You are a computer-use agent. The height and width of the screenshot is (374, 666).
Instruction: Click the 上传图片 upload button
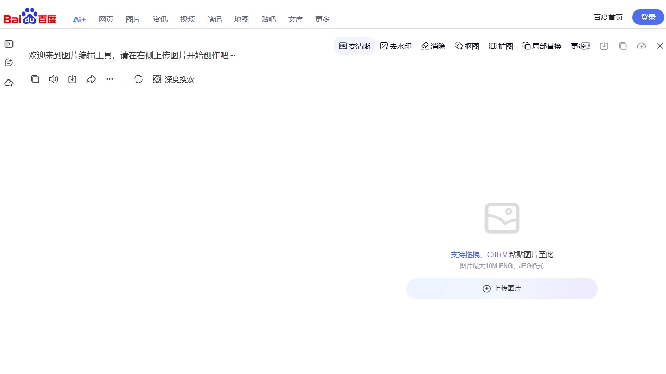tap(501, 288)
